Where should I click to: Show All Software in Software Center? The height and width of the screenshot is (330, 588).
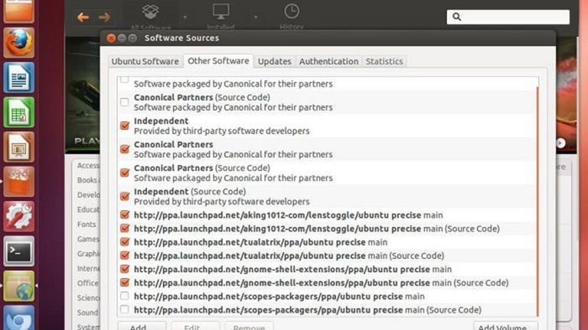[150, 17]
